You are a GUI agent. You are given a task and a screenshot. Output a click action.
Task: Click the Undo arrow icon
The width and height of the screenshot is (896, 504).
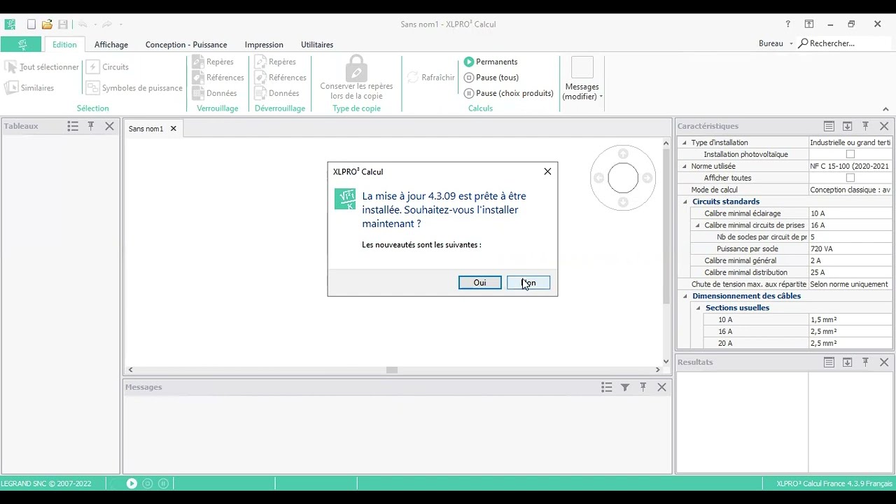tap(83, 24)
